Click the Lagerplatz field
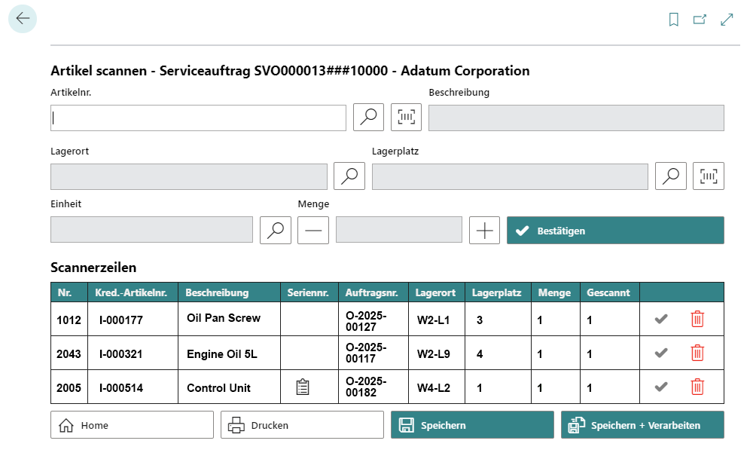The image size is (750, 462). [x=511, y=176]
